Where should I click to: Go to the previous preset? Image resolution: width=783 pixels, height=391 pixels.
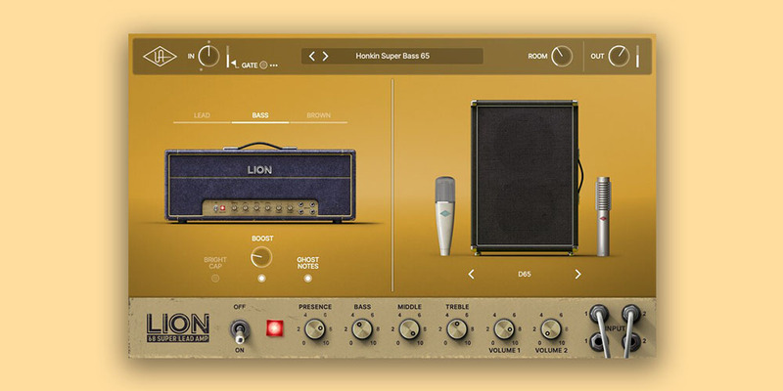coord(312,56)
